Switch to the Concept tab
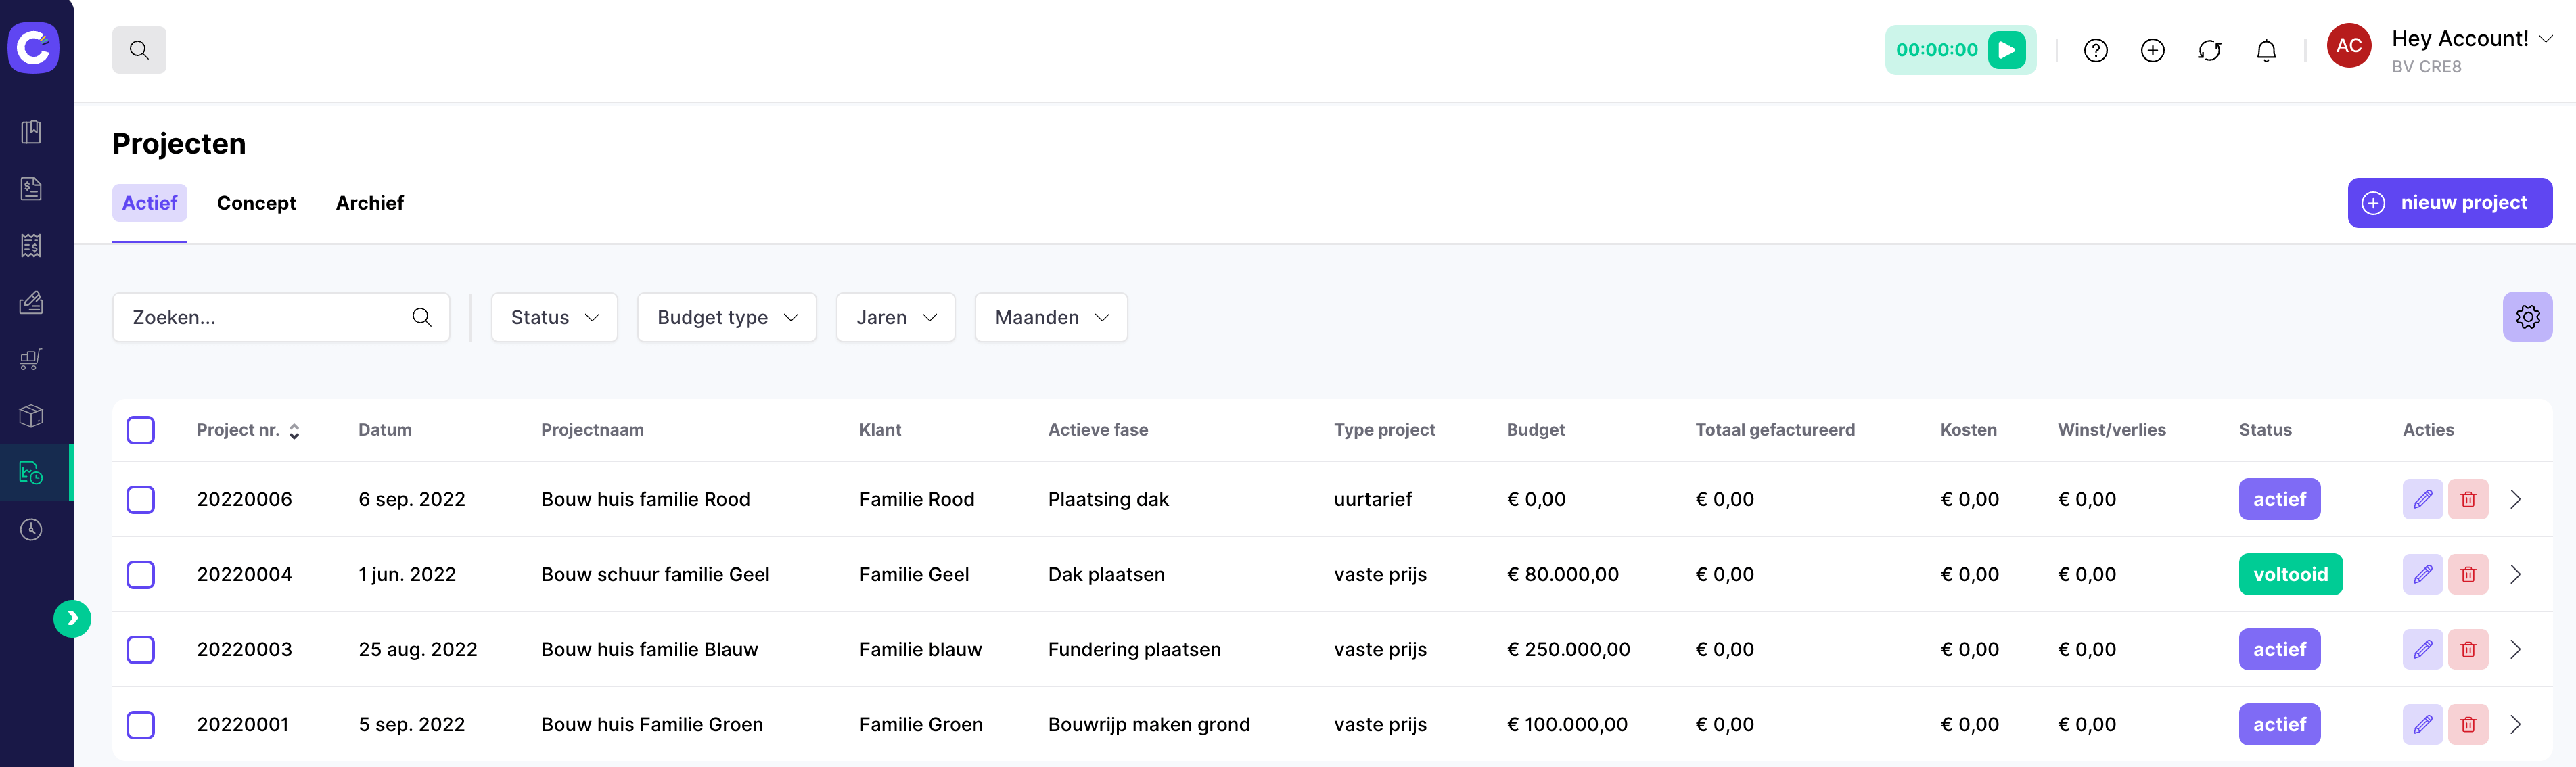2576x767 pixels. click(x=256, y=203)
